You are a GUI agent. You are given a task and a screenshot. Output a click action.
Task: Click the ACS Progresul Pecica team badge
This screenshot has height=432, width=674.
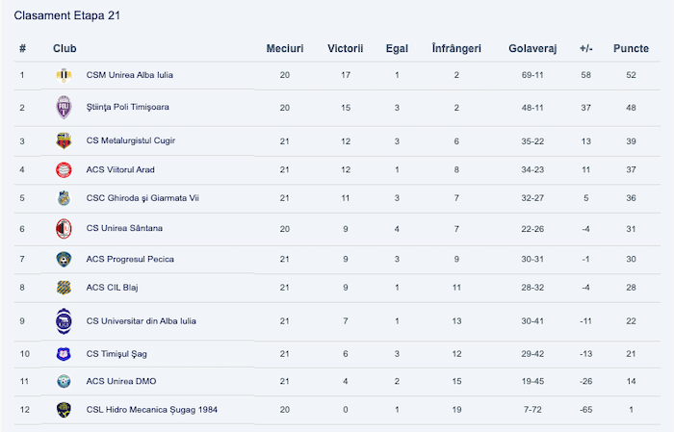point(64,259)
